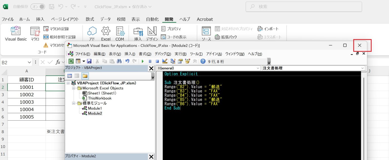The image size is (389, 160).
Task: Switch to Excel via the View Microsoft Excel icon
Action: click(x=71, y=61)
